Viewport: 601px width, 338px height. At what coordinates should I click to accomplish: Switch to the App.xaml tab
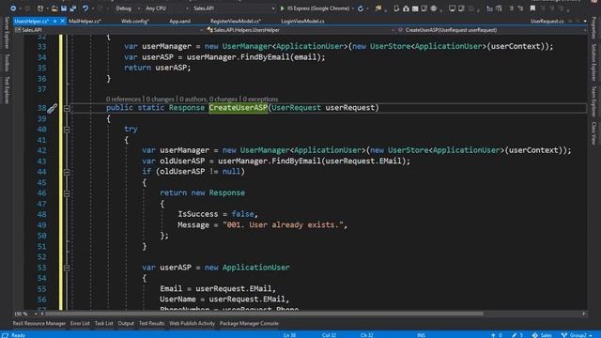[179, 21]
